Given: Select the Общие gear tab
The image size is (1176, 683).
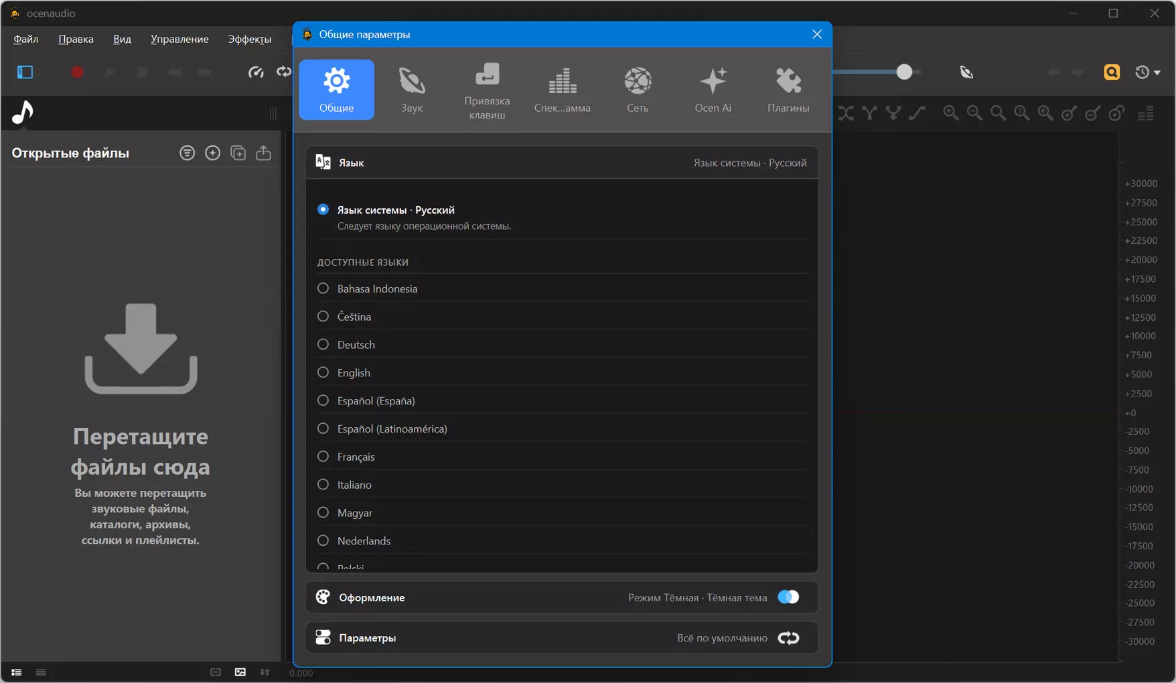Looking at the screenshot, I should coord(336,90).
